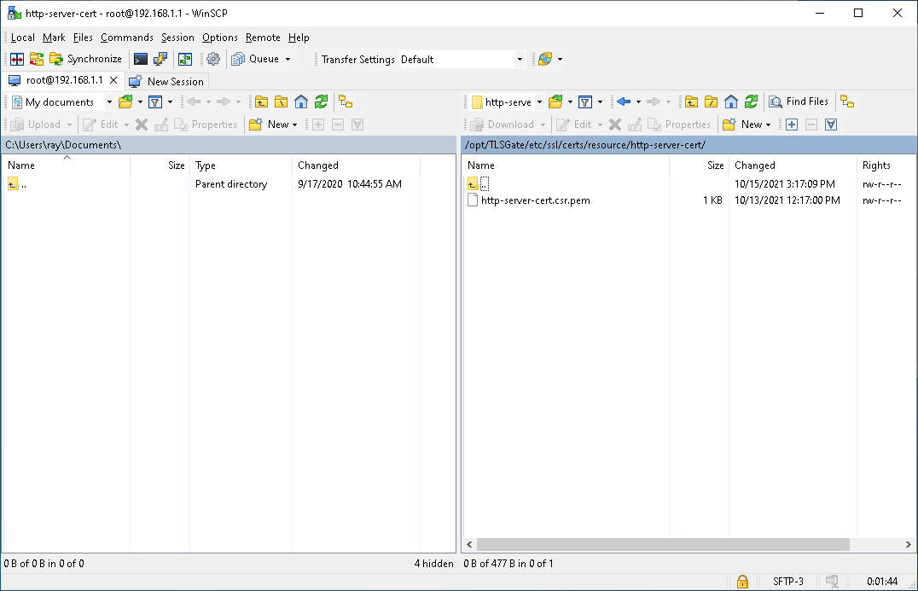
Task: Sort local panel by Type column
Action: coord(241,165)
